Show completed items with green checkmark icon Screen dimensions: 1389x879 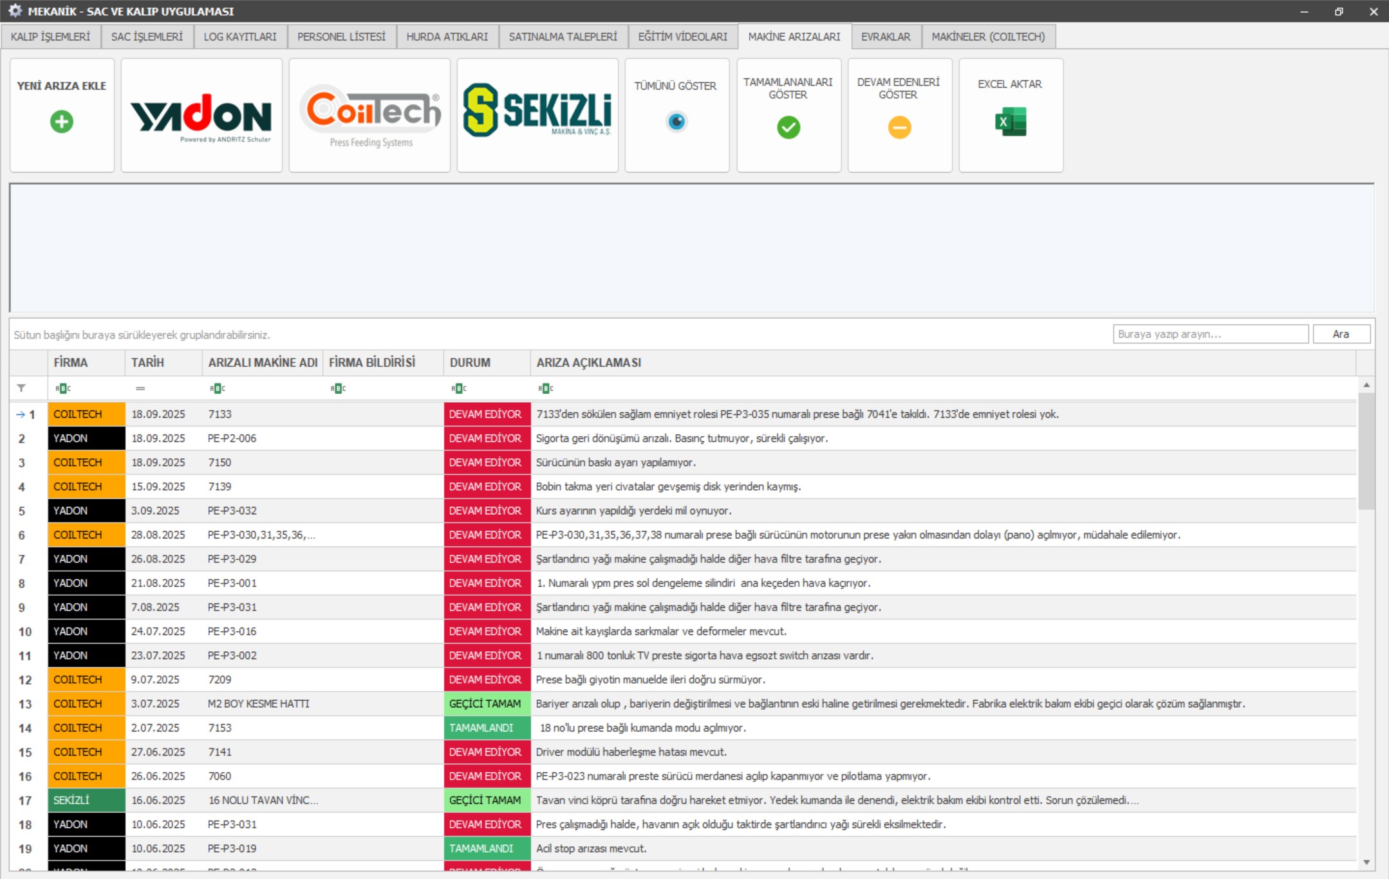(788, 127)
